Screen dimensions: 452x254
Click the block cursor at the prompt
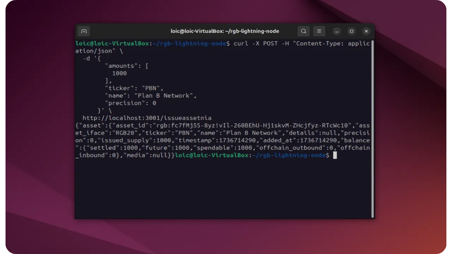(x=335, y=155)
